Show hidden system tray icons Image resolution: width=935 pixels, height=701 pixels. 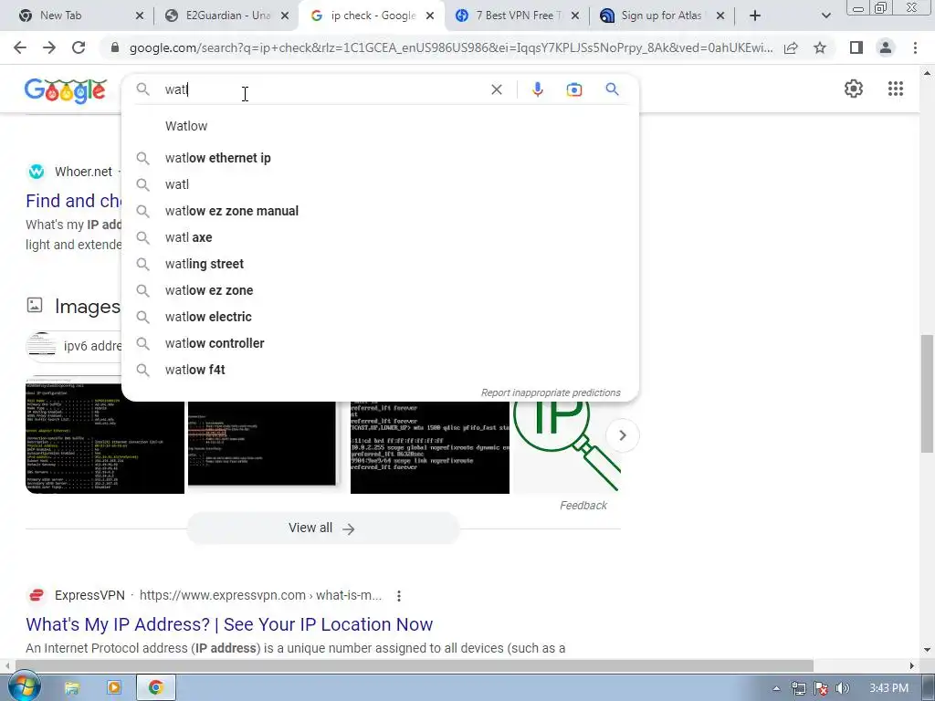tap(776, 688)
